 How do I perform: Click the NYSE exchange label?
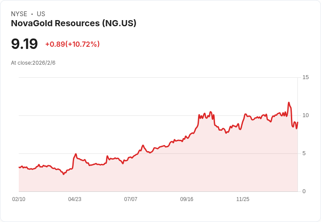tap(19, 14)
